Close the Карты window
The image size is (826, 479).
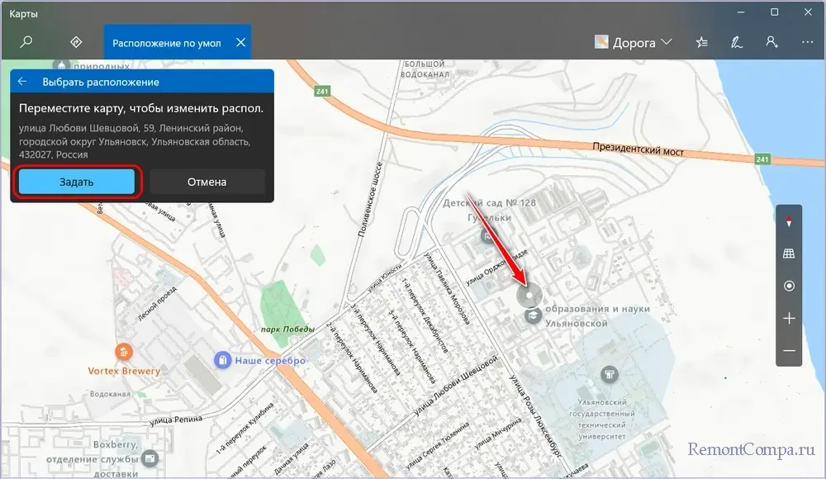click(808, 12)
